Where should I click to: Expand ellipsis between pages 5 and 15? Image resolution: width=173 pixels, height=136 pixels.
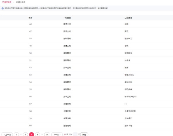(42, 134)
